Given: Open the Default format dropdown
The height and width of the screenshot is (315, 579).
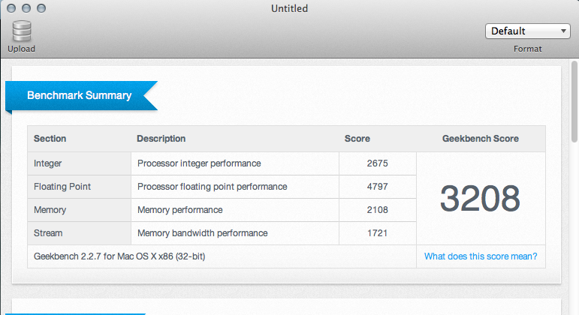Looking at the screenshot, I should [x=528, y=31].
